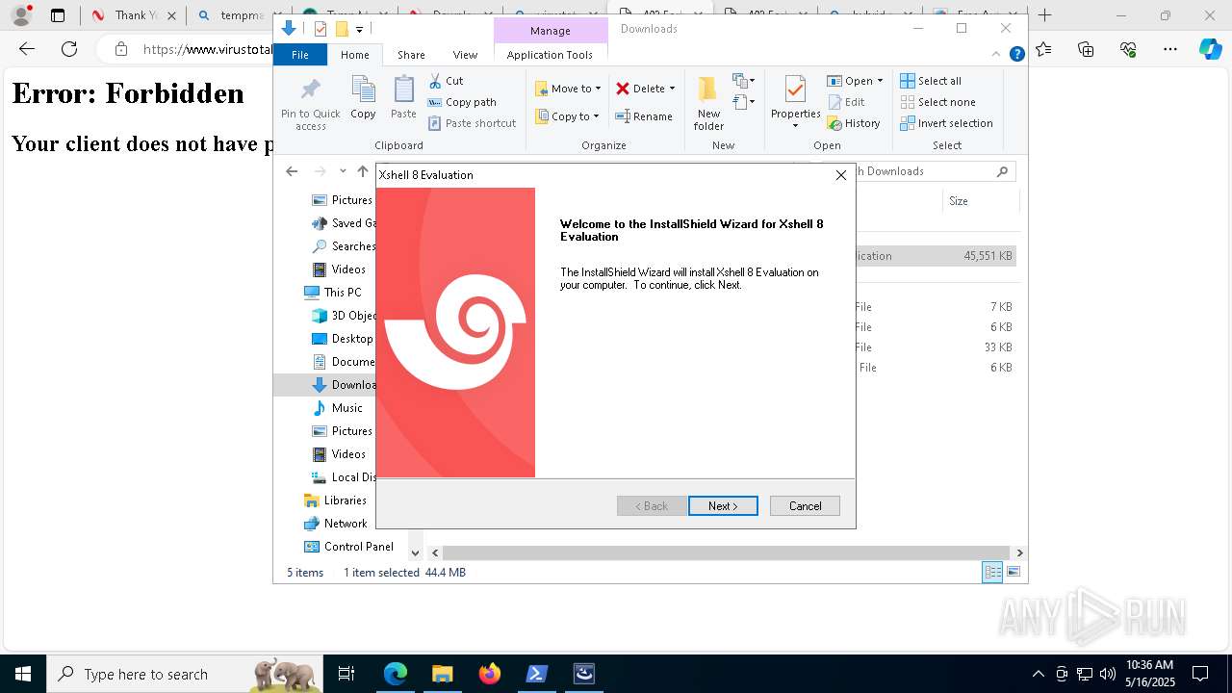Click the horizontal scrollbar in Explorer
Viewport: 1232px width, 693px height.
click(x=727, y=553)
